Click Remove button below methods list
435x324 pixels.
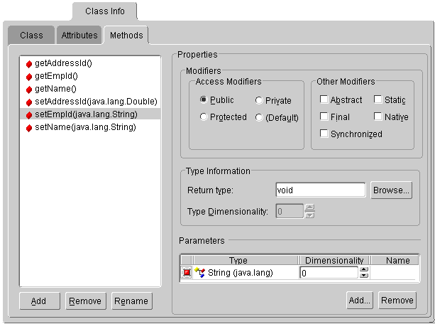(86, 301)
